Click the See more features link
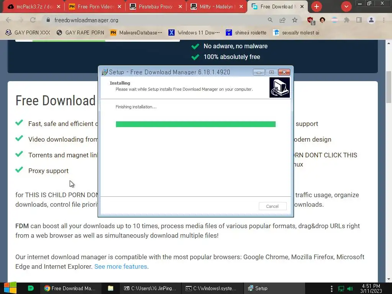Viewport: 392px width, 294px height. pyautogui.click(x=121, y=266)
